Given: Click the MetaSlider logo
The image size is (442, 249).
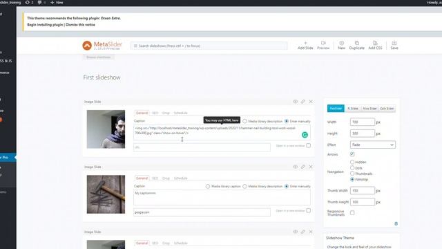Looking at the screenshot, I should pos(102,46).
